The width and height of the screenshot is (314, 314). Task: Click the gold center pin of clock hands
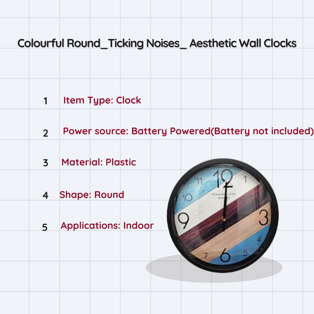tap(224, 219)
